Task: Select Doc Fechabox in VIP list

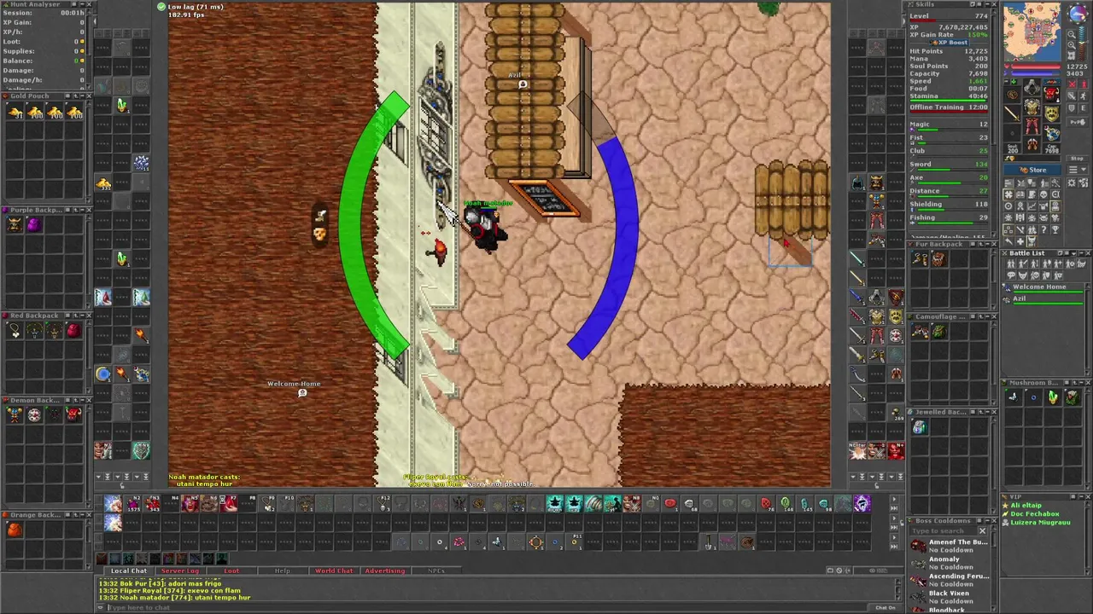Action: [x=1035, y=513]
